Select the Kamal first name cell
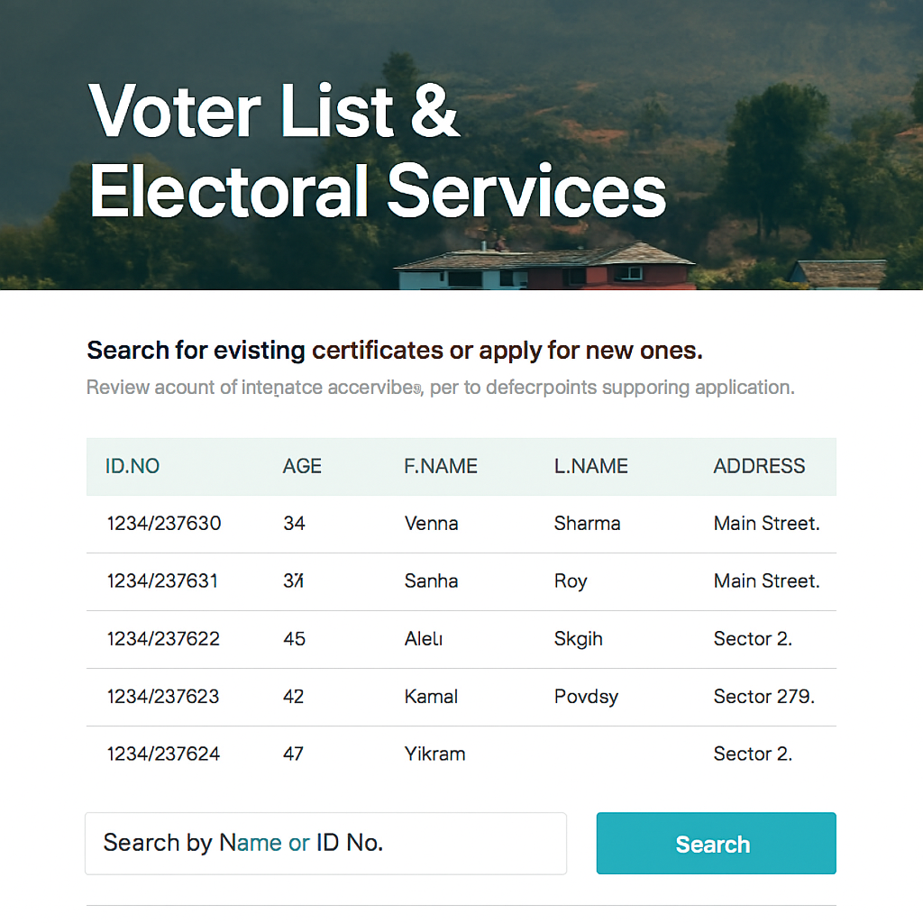This screenshot has height=923, width=923. click(431, 697)
